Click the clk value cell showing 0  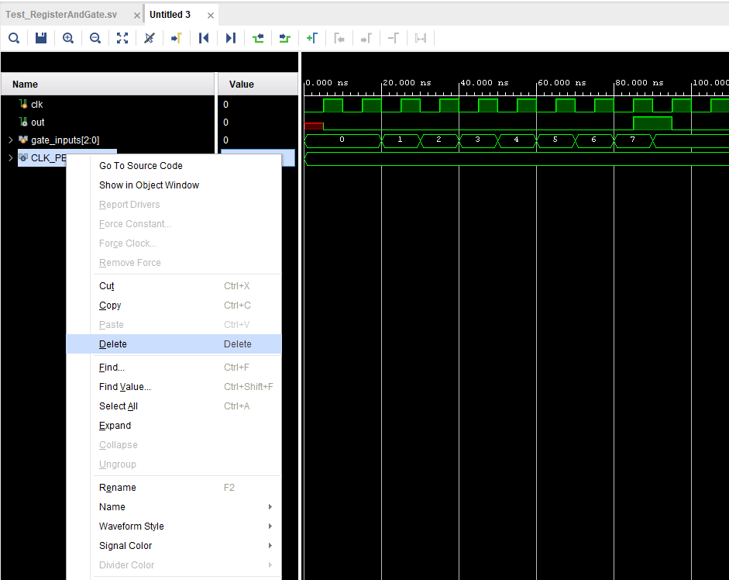[258, 104]
